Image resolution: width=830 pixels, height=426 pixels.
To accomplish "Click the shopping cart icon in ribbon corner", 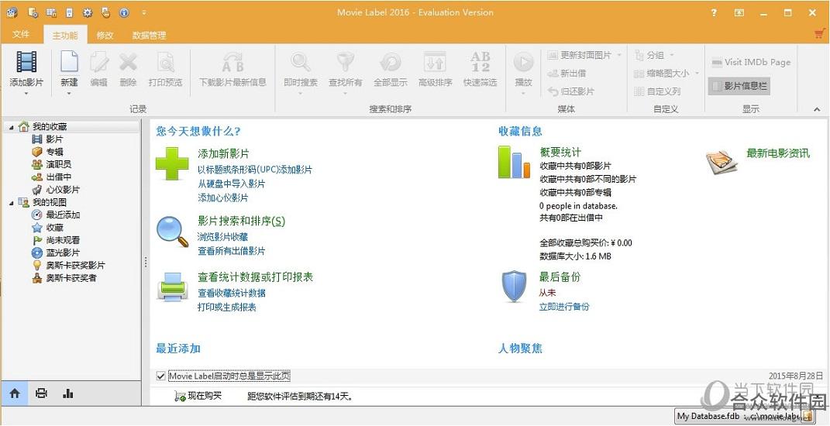I will click(x=820, y=34).
